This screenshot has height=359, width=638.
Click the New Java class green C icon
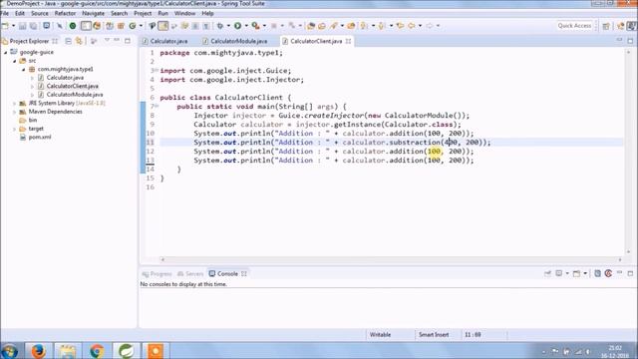[x=133, y=26]
